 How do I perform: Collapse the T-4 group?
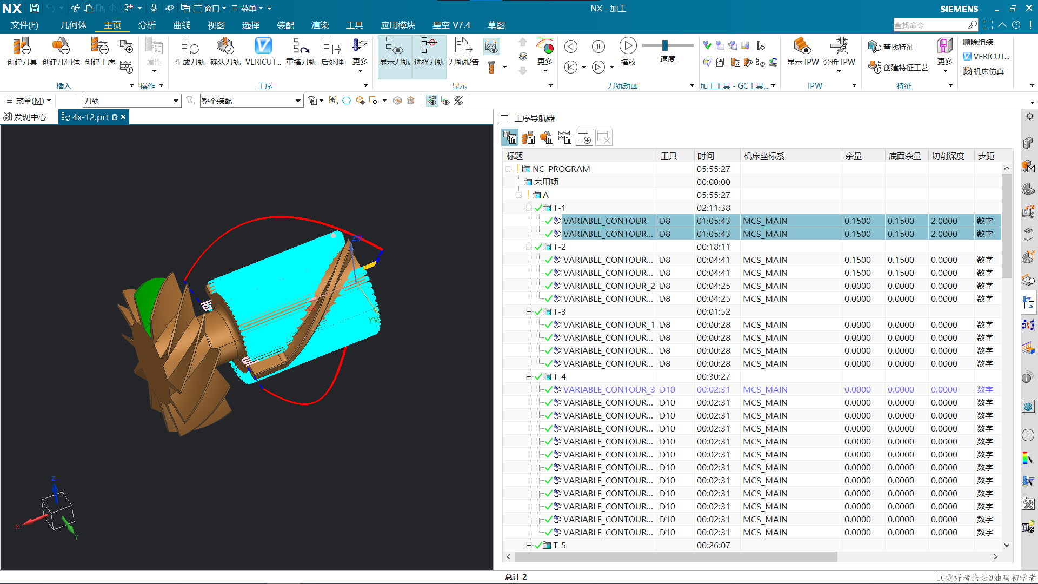529,377
